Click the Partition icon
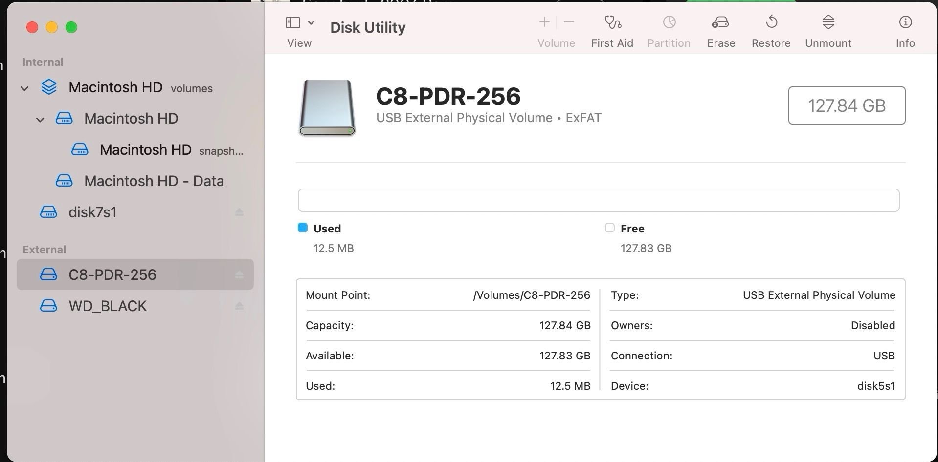This screenshot has height=462, width=938. coord(668,29)
